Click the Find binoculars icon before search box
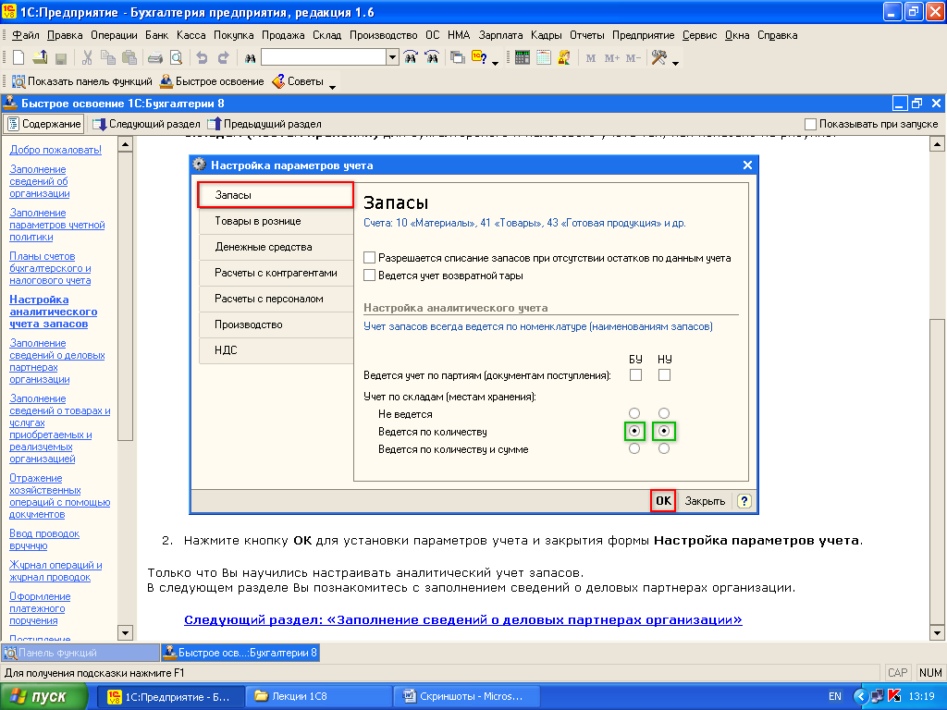 click(x=250, y=58)
